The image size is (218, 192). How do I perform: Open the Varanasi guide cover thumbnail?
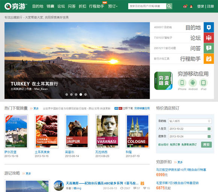107,131
